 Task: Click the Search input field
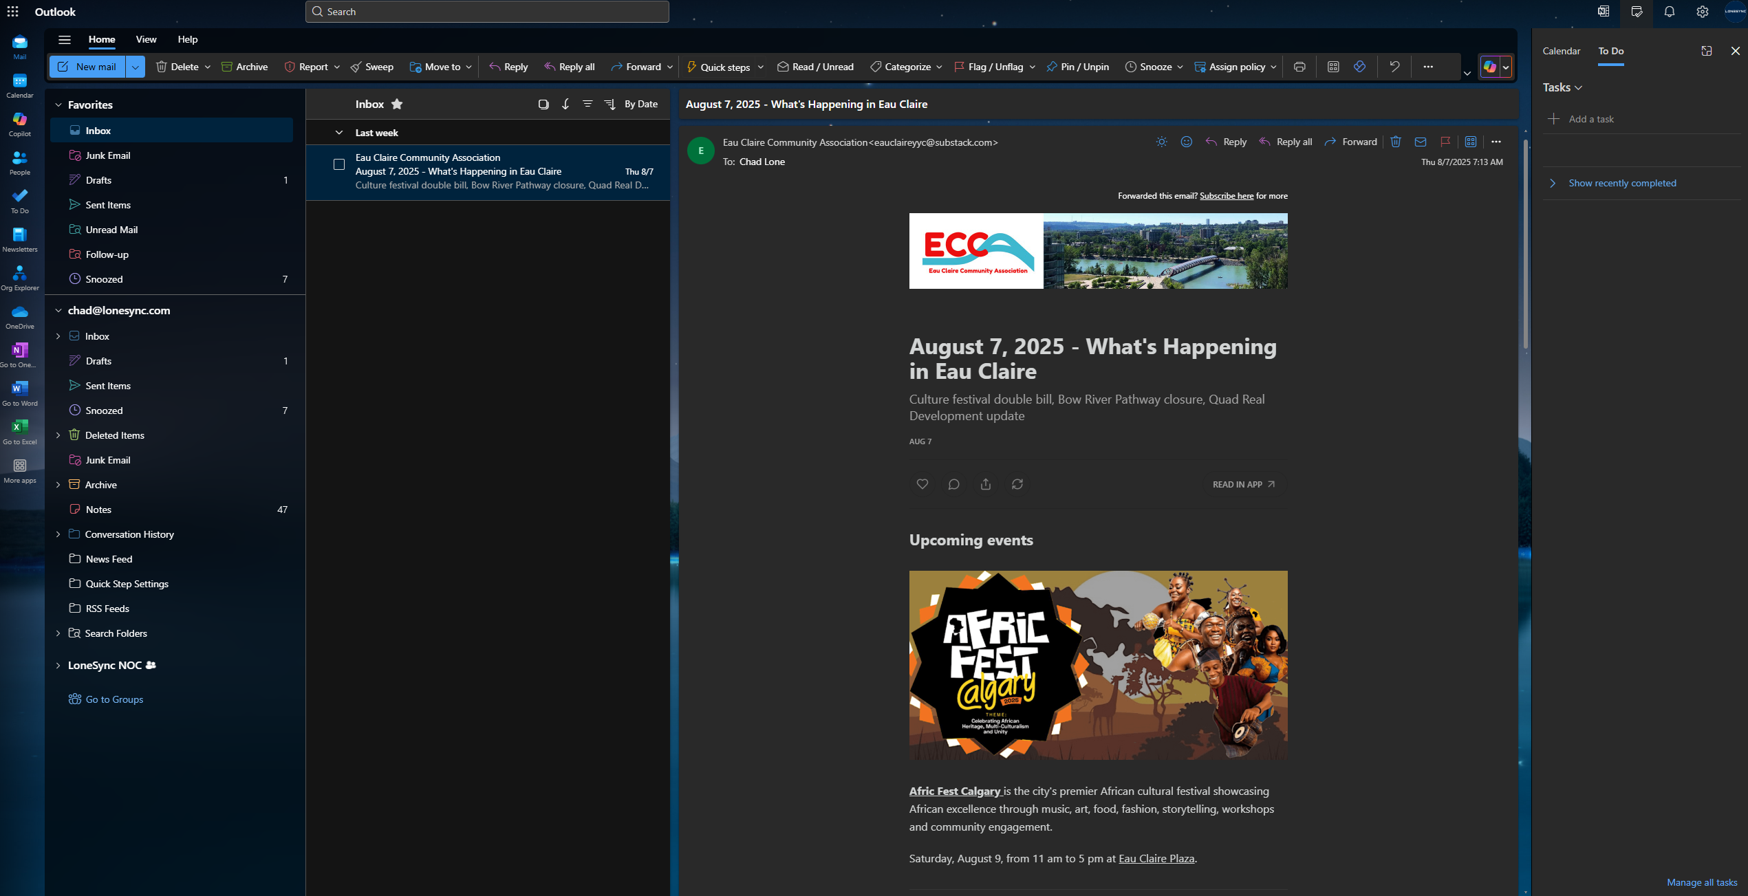click(487, 12)
